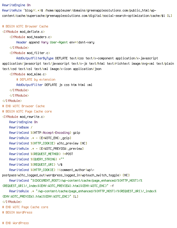Select the '%{QUERY_STRING} =""' condition

coord(47,159)
